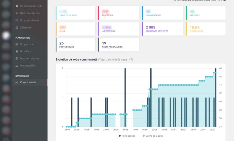Toggle compare to previous period switch
234x141 pixels.
point(174,1)
